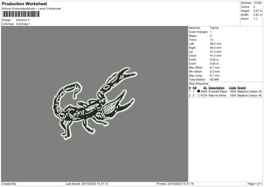This screenshot has height=187, width=264.
Task: Click thread code 1000
Action: 233,91
